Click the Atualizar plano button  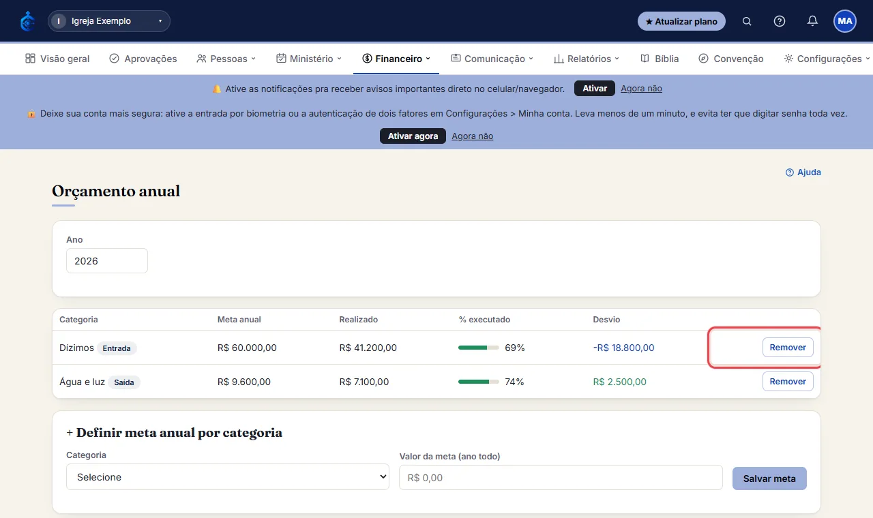pos(681,21)
